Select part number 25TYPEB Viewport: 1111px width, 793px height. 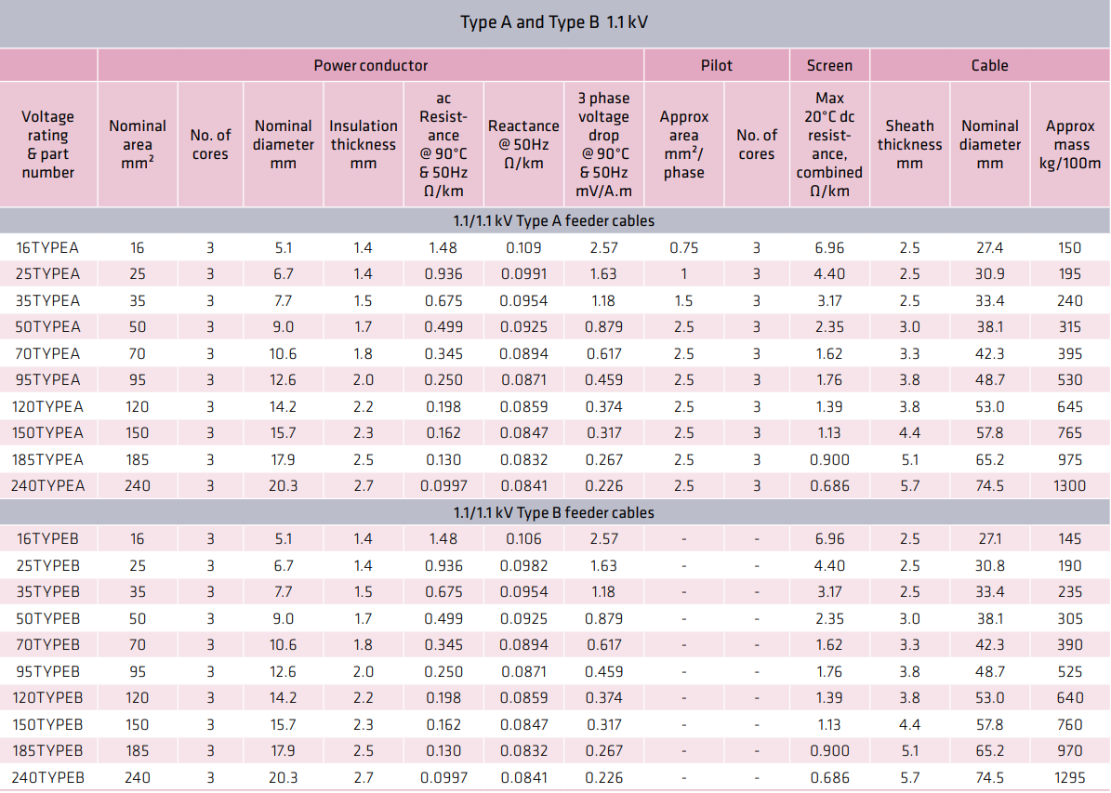pos(47,566)
